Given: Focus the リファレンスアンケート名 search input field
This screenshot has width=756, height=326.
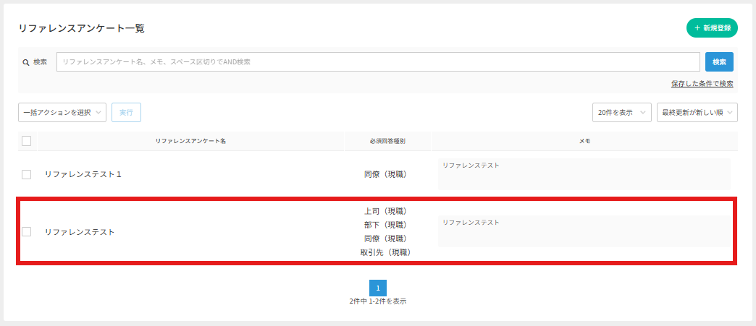Looking at the screenshot, I should pyautogui.click(x=377, y=62).
